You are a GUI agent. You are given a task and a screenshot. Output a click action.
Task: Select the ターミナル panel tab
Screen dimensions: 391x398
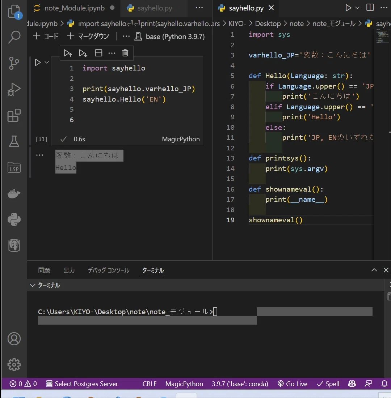(153, 270)
